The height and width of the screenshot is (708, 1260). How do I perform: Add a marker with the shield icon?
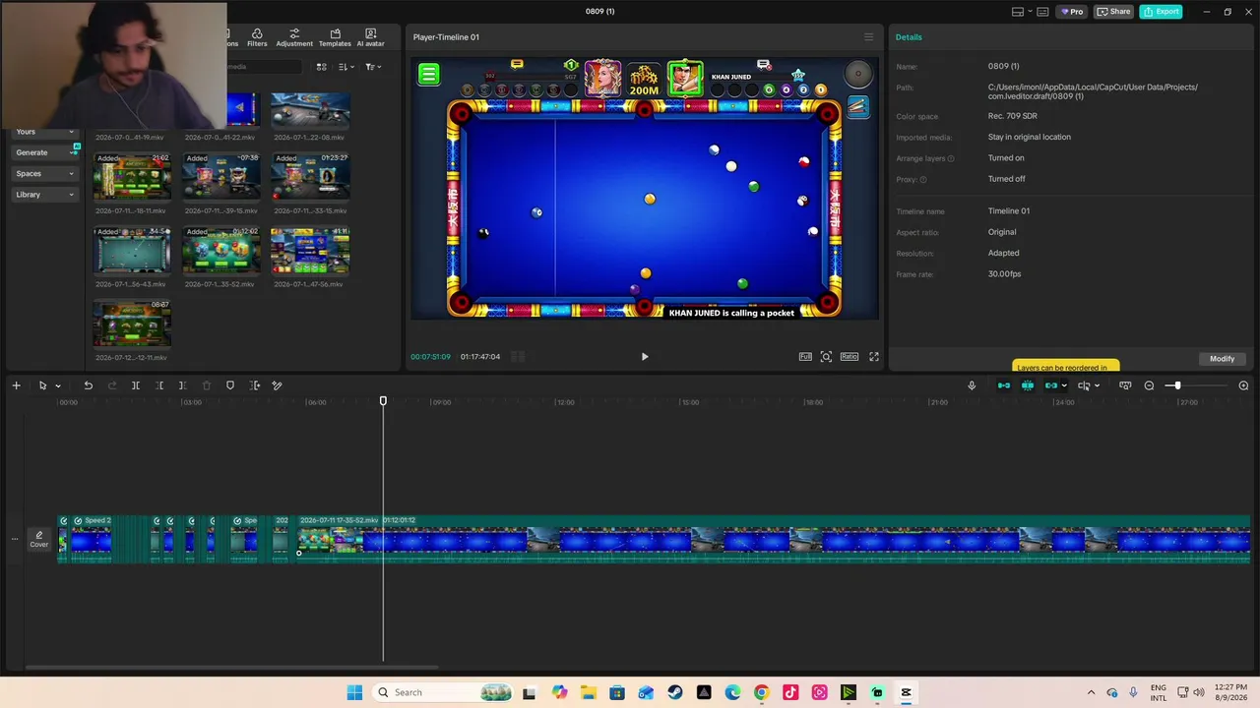230,385
